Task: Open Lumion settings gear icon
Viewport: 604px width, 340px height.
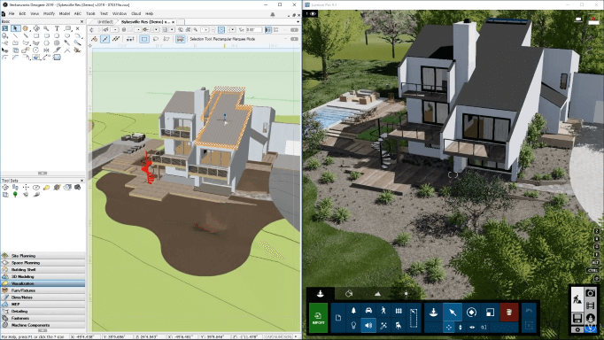Action: [577, 329]
